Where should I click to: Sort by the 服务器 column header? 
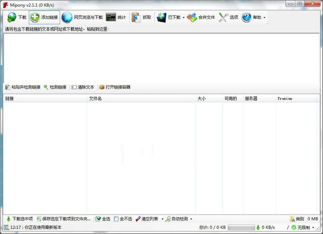259,98
